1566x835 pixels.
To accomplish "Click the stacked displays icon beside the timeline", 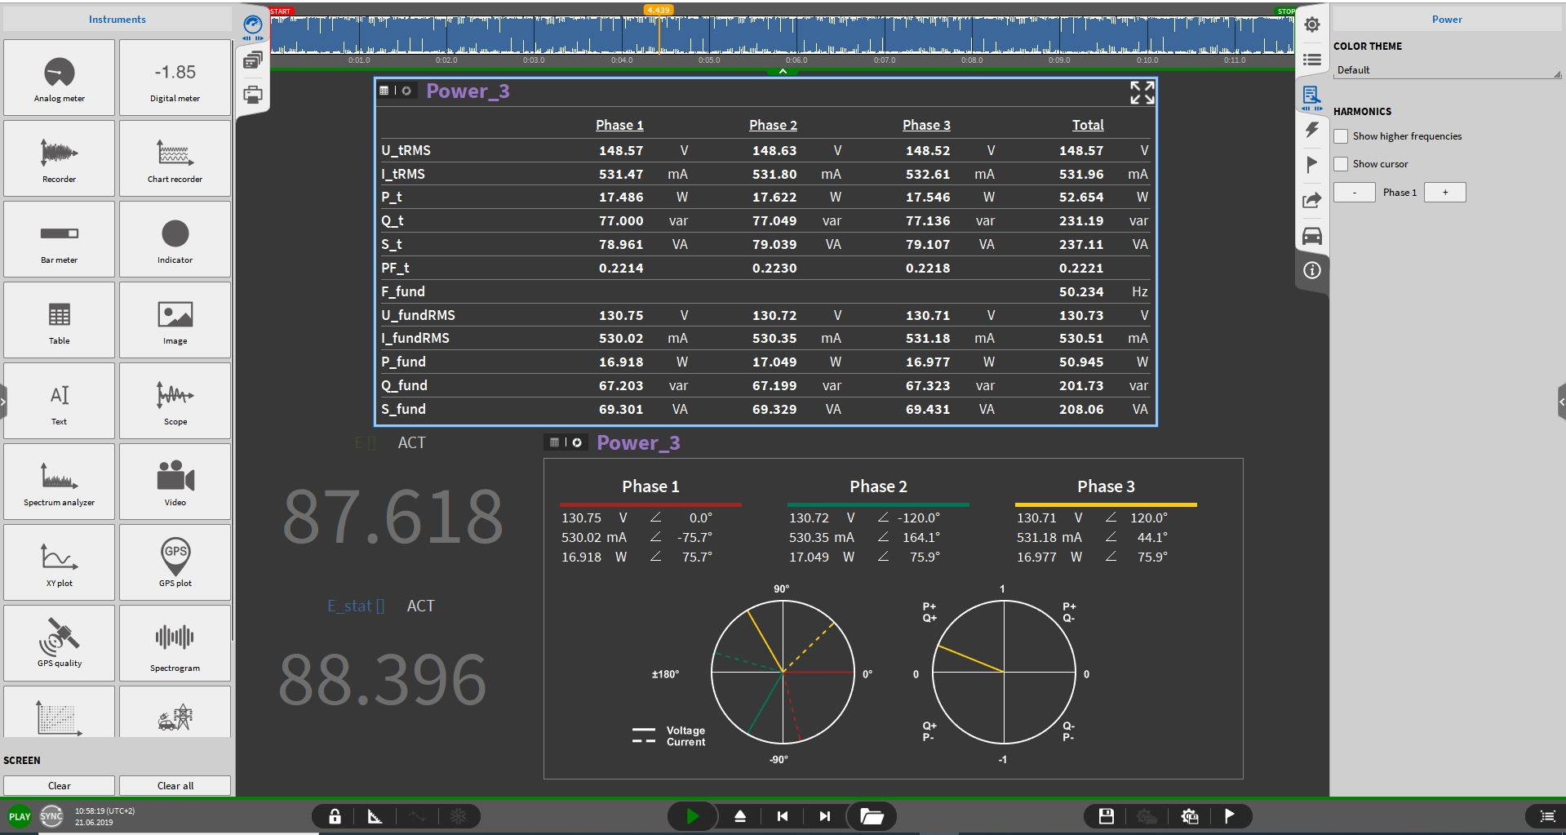I will 253,60.
